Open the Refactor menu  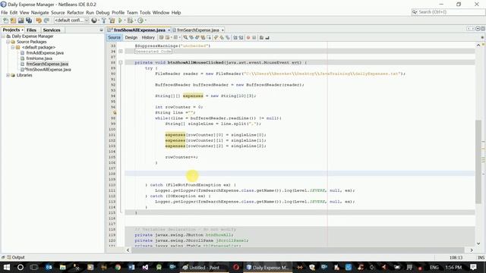pyautogui.click(x=75, y=13)
